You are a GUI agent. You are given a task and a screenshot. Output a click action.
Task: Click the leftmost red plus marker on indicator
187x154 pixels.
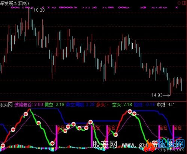tap(3, 145)
